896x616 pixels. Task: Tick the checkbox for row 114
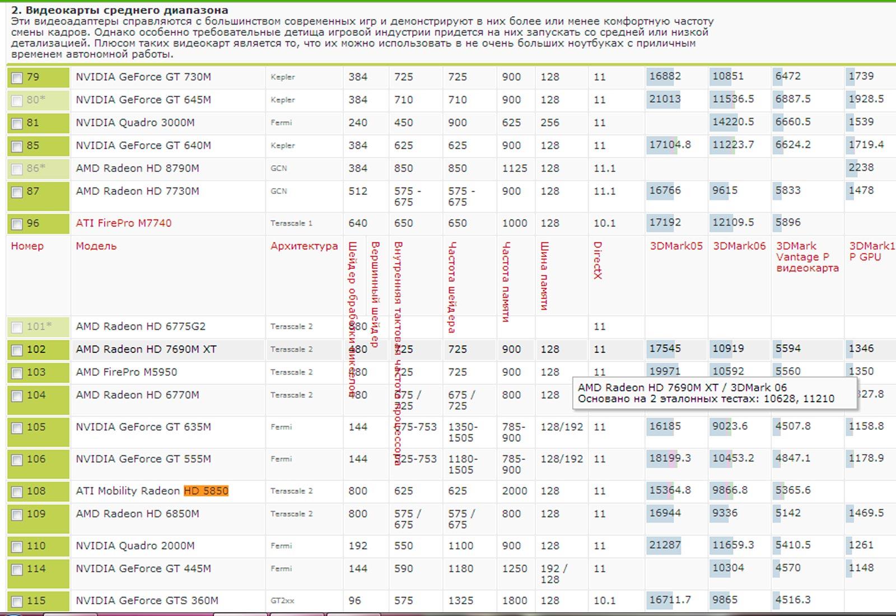17,570
